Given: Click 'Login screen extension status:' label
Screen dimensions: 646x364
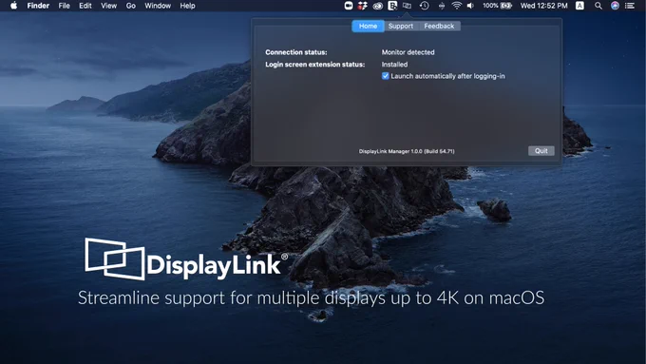Looking at the screenshot, I should [315, 65].
